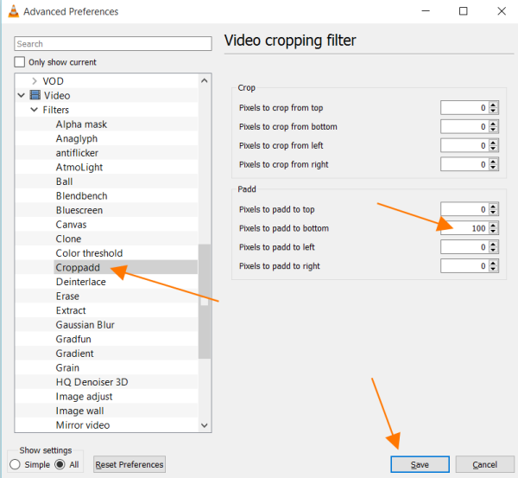This screenshot has height=478, width=518.
Task: Click Pixels to crop from left field
Action: tap(464, 145)
